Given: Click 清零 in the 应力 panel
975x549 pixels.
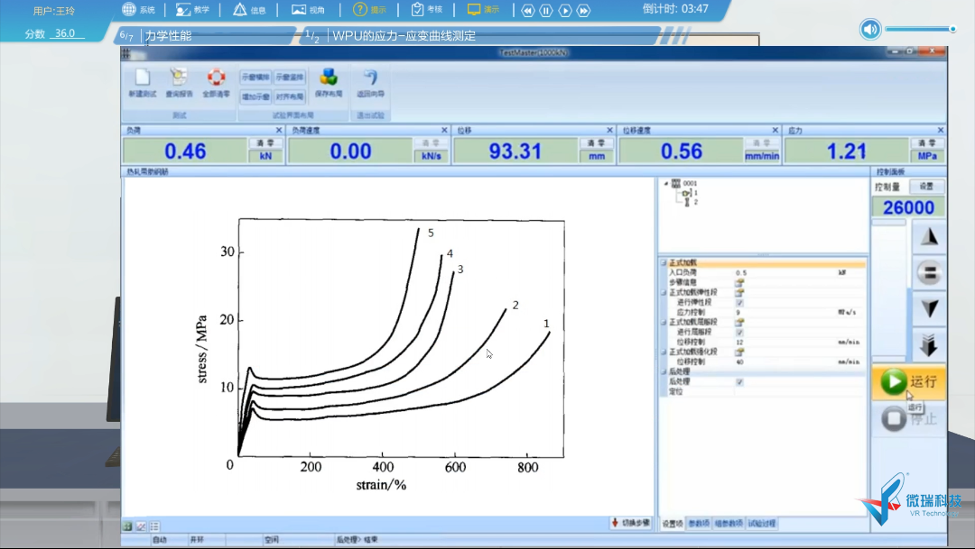Looking at the screenshot, I should click(926, 142).
